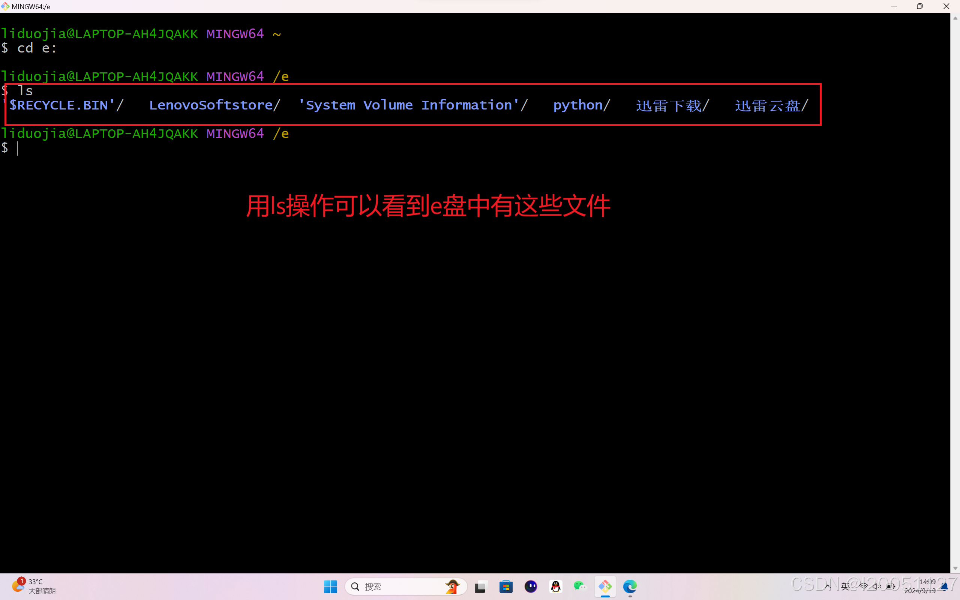Toggle input language 英 indicator

pos(845,586)
